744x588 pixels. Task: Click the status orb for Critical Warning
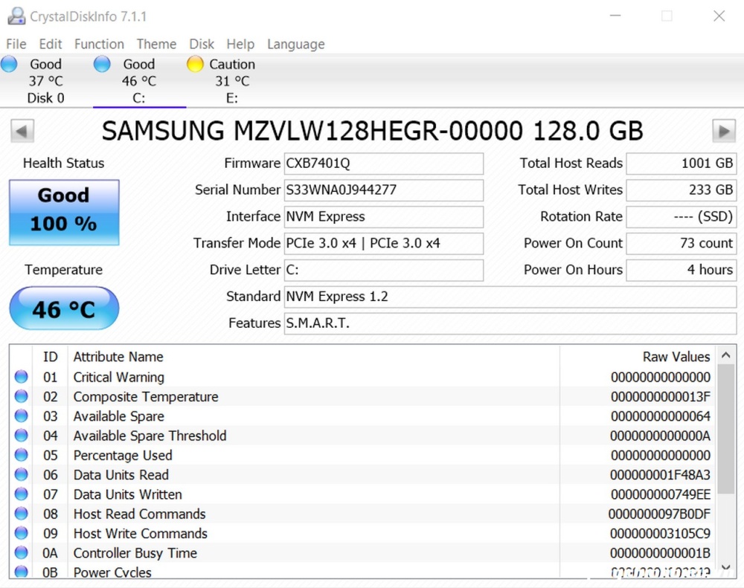coord(22,377)
